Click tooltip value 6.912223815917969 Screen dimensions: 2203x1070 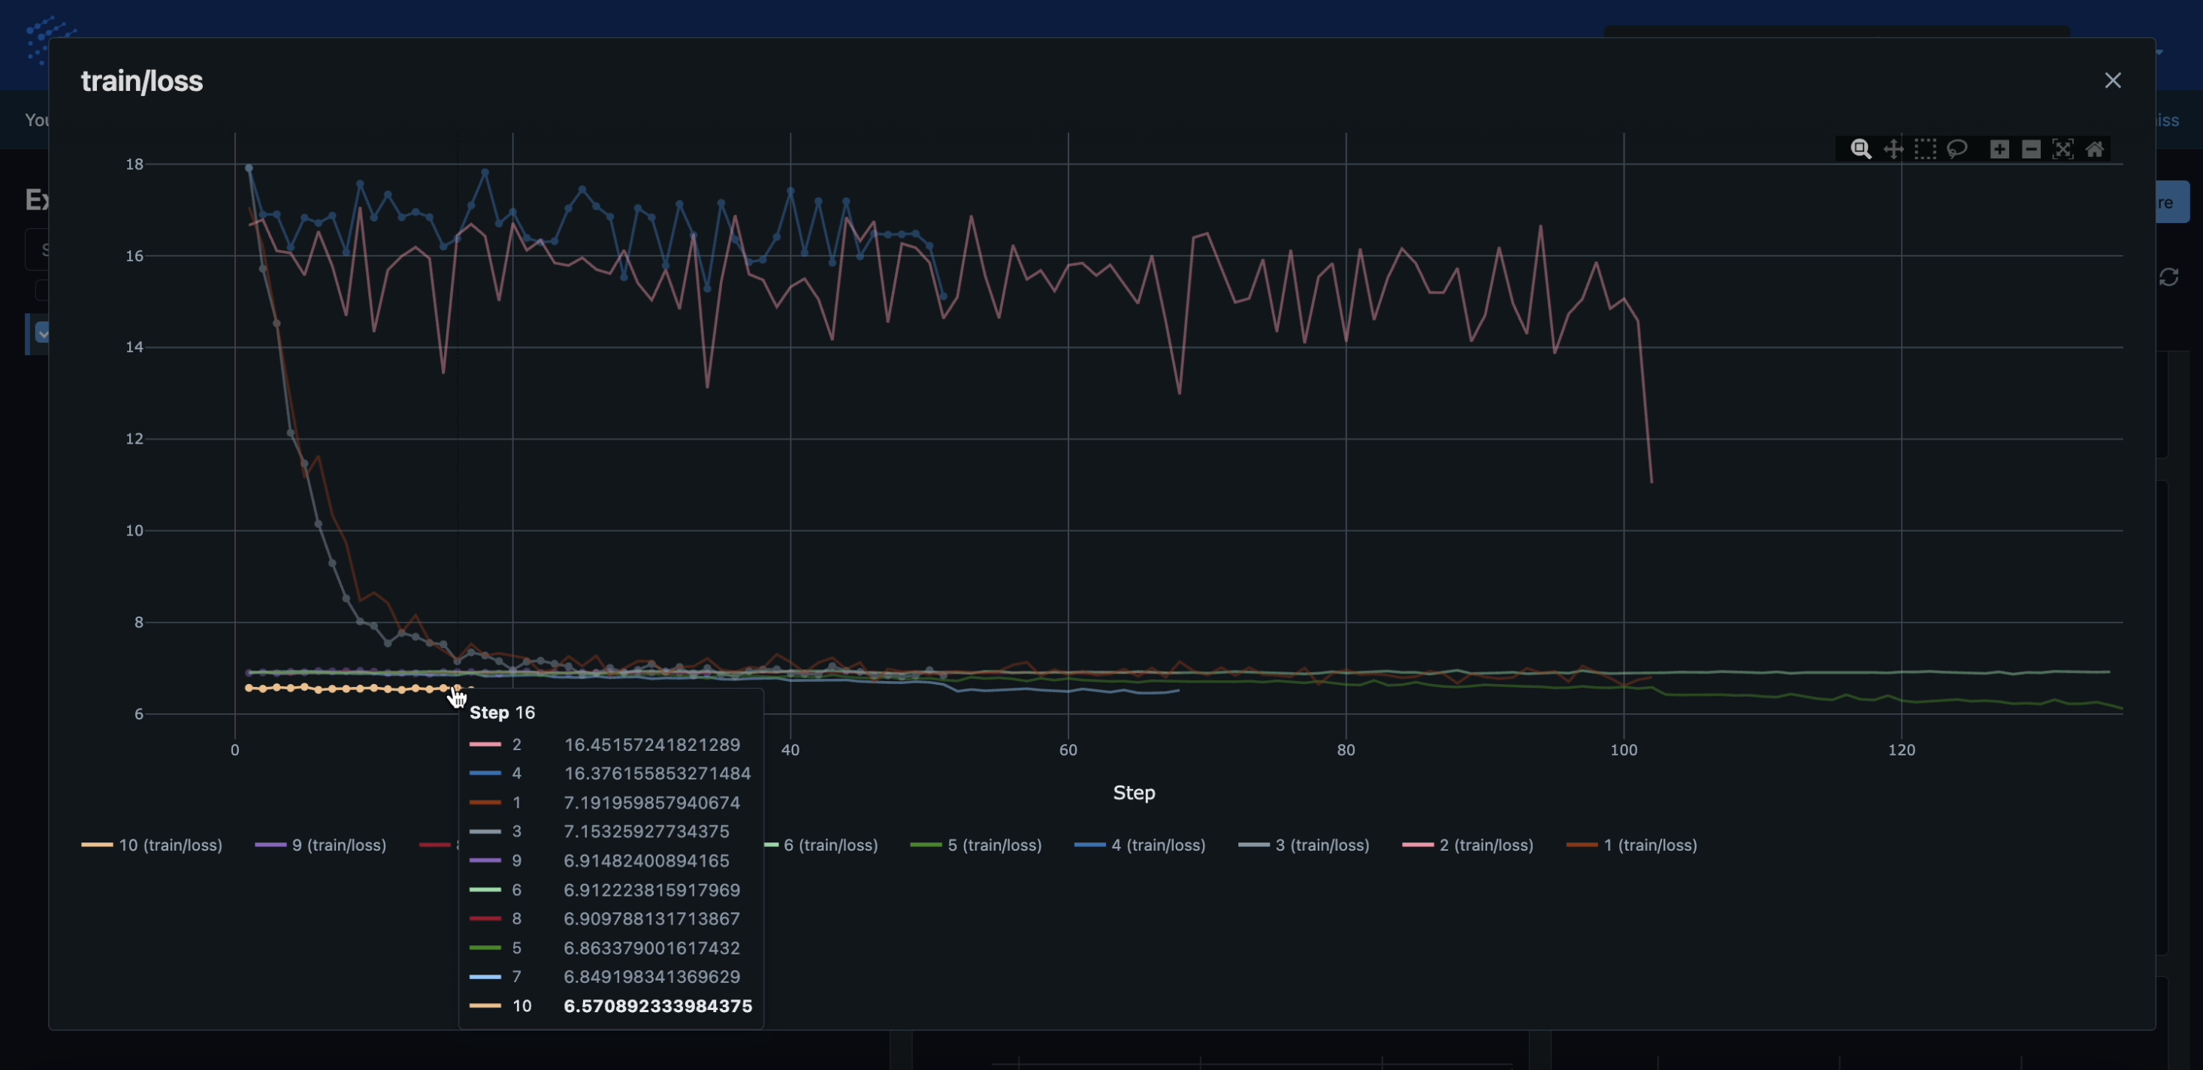tap(651, 890)
